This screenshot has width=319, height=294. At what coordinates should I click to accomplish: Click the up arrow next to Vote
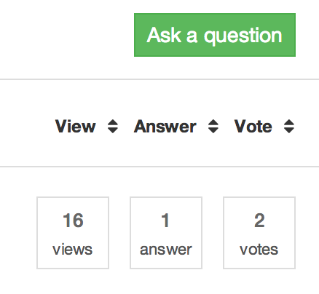coord(289,122)
